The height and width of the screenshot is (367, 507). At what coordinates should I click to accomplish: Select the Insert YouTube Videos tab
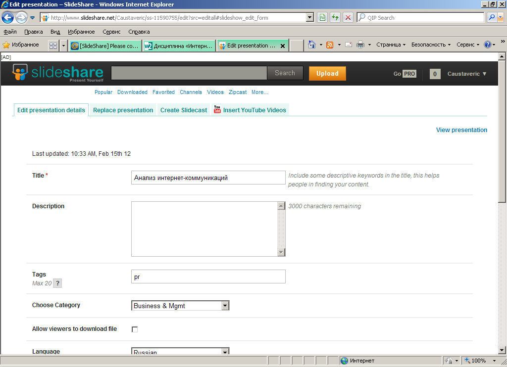click(250, 110)
